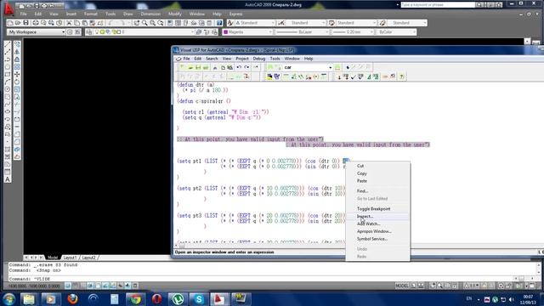Click Visual LISP help question icon
Viewport: 544px width, 306px height.
(402, 76)
